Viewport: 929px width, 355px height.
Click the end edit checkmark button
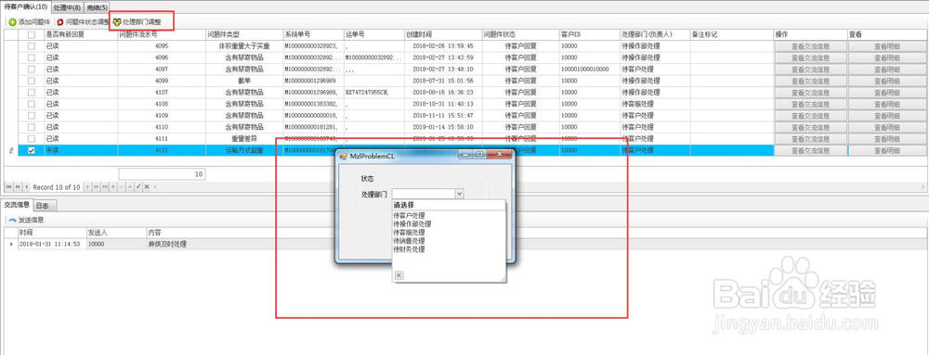tap(138, 187)
